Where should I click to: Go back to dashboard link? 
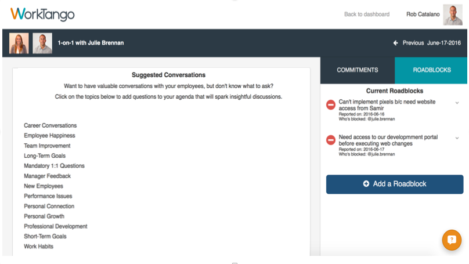tap(367, 15)
